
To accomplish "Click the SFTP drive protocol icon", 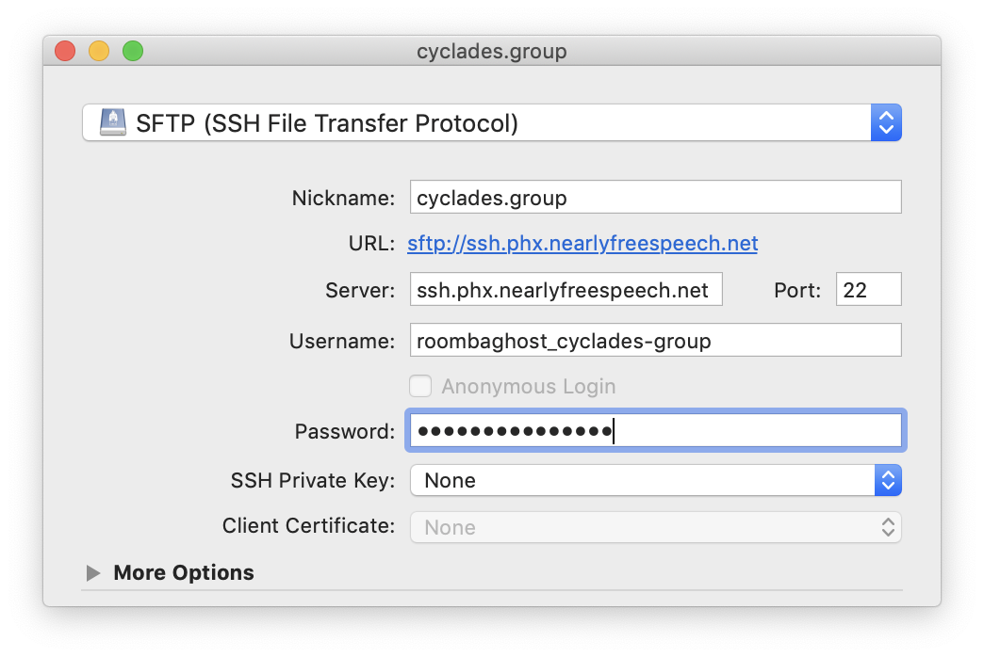I will point(112,122).
